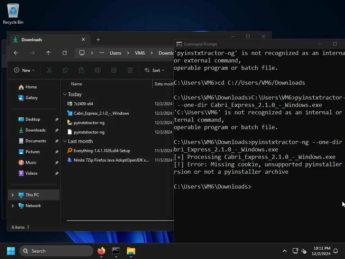Open the New item dropdown
Screen dimensions: 345x259
click(24, 70)
